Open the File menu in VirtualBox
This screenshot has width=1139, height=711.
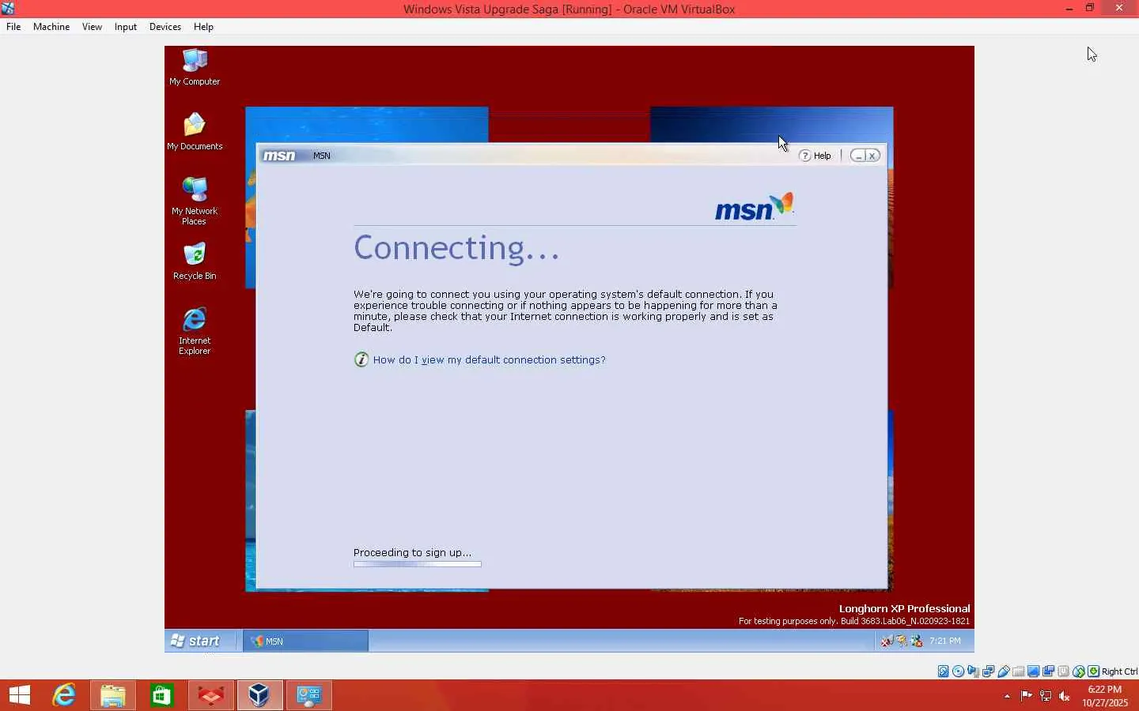coord(13,27)
